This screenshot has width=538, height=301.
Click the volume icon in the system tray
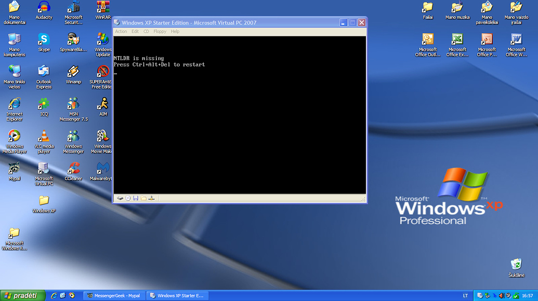tap(502, 295)
